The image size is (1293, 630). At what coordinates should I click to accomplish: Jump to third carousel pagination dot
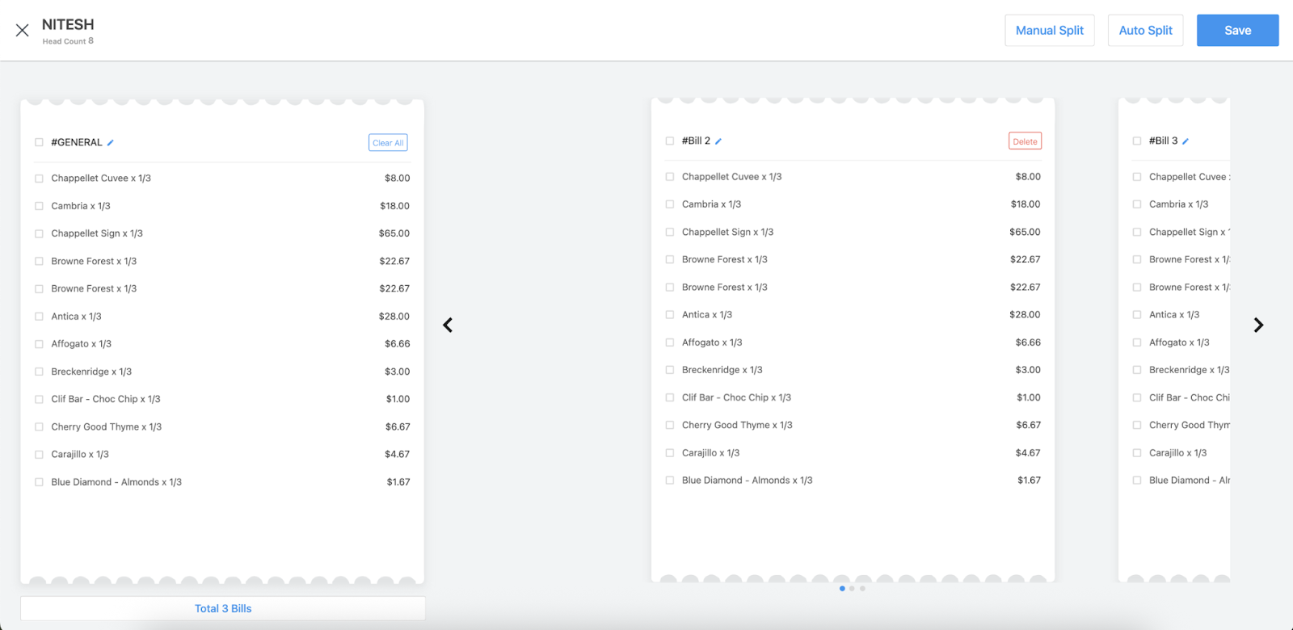pos(862,589)
